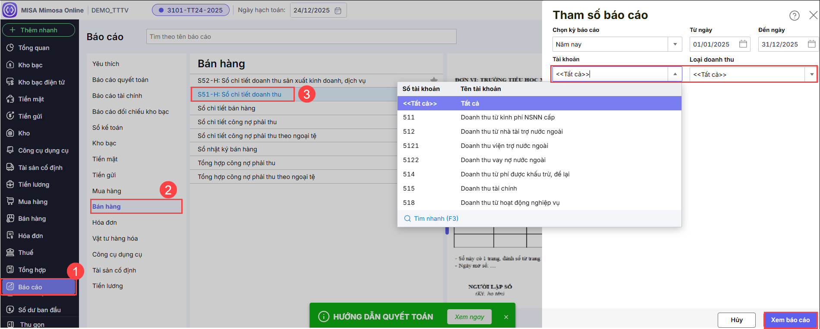Viewport: 820px width, 329px height.
Task: Open the Tiền mặt module icon
Action: click(x=10, y=99)
